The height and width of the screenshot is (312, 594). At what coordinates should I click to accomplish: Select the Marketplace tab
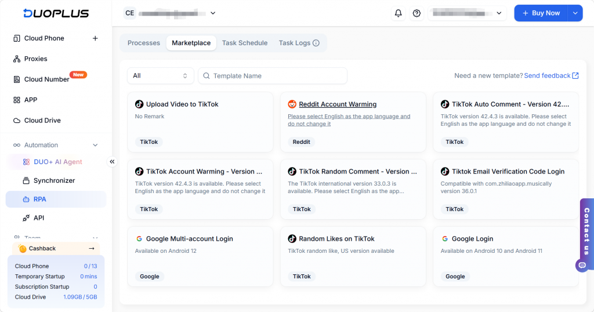(191, 43)
